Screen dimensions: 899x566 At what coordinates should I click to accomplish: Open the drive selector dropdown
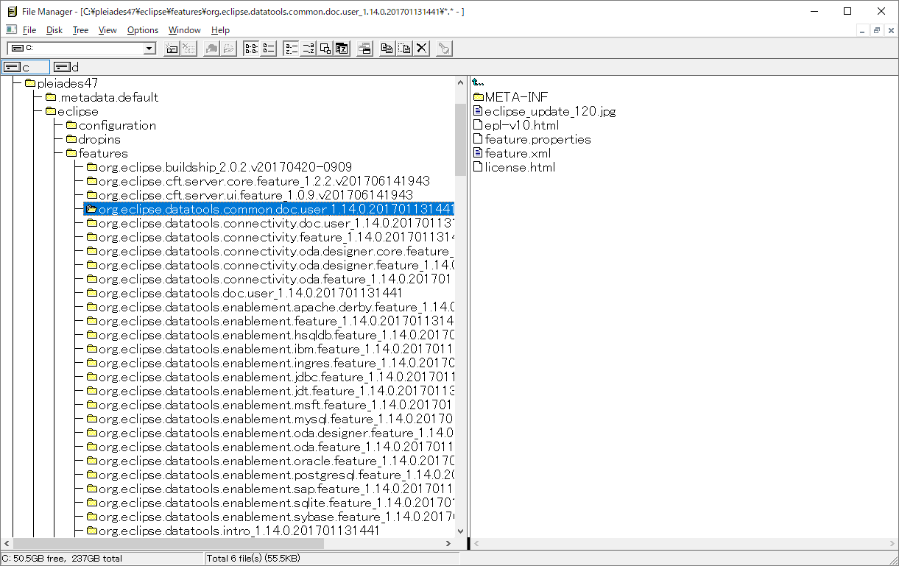[x=149, y=48]
